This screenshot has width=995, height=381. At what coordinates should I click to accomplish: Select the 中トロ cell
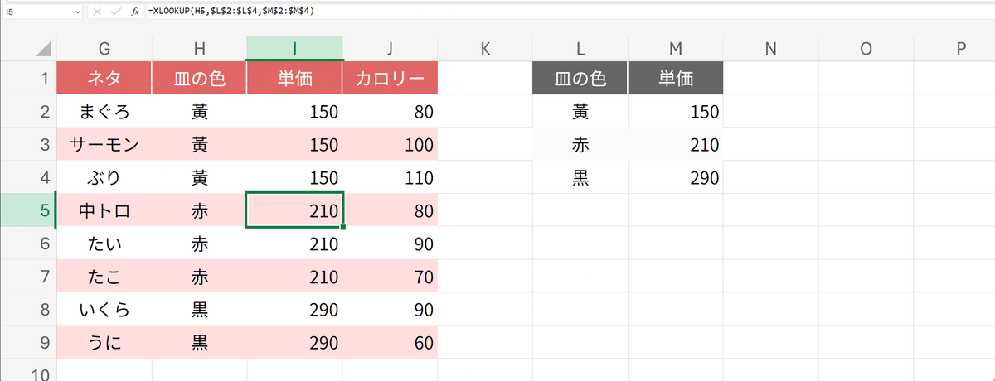104,211
